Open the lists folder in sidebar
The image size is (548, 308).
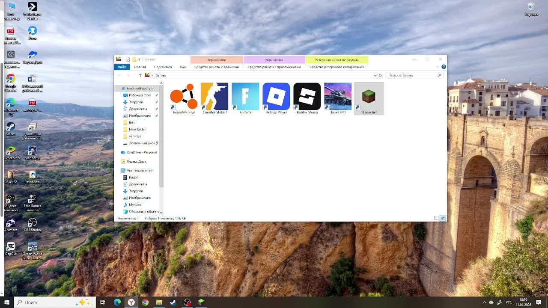coord(132,122)
